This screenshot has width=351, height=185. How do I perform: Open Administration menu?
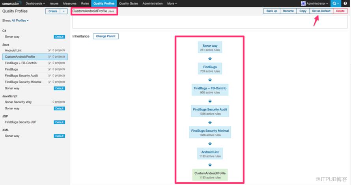pyautogui.click(x=153, y=4)
